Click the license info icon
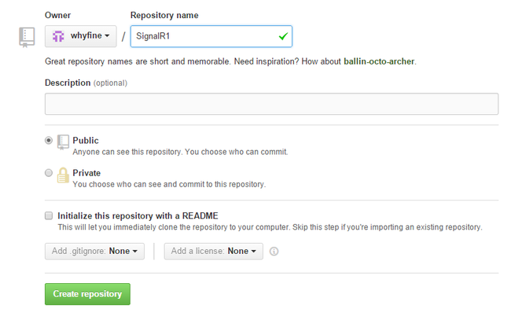The height and width of the screenshot is (313, 511). click(x=274, y=252)
